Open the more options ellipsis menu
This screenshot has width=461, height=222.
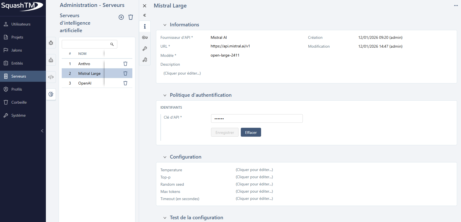click(456, 6)
